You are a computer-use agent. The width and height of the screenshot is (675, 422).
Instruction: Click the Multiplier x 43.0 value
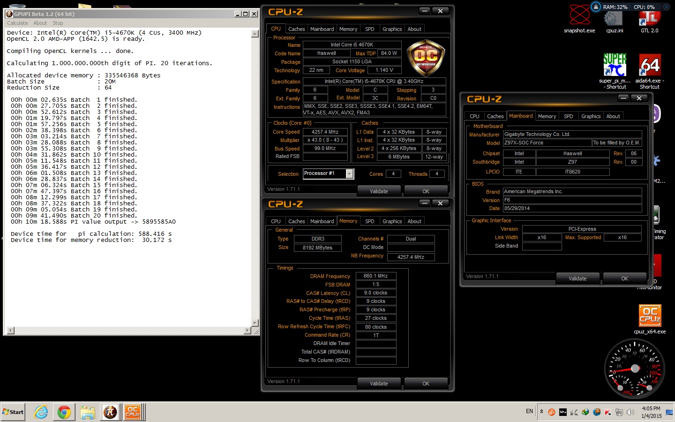click(325, 140)
